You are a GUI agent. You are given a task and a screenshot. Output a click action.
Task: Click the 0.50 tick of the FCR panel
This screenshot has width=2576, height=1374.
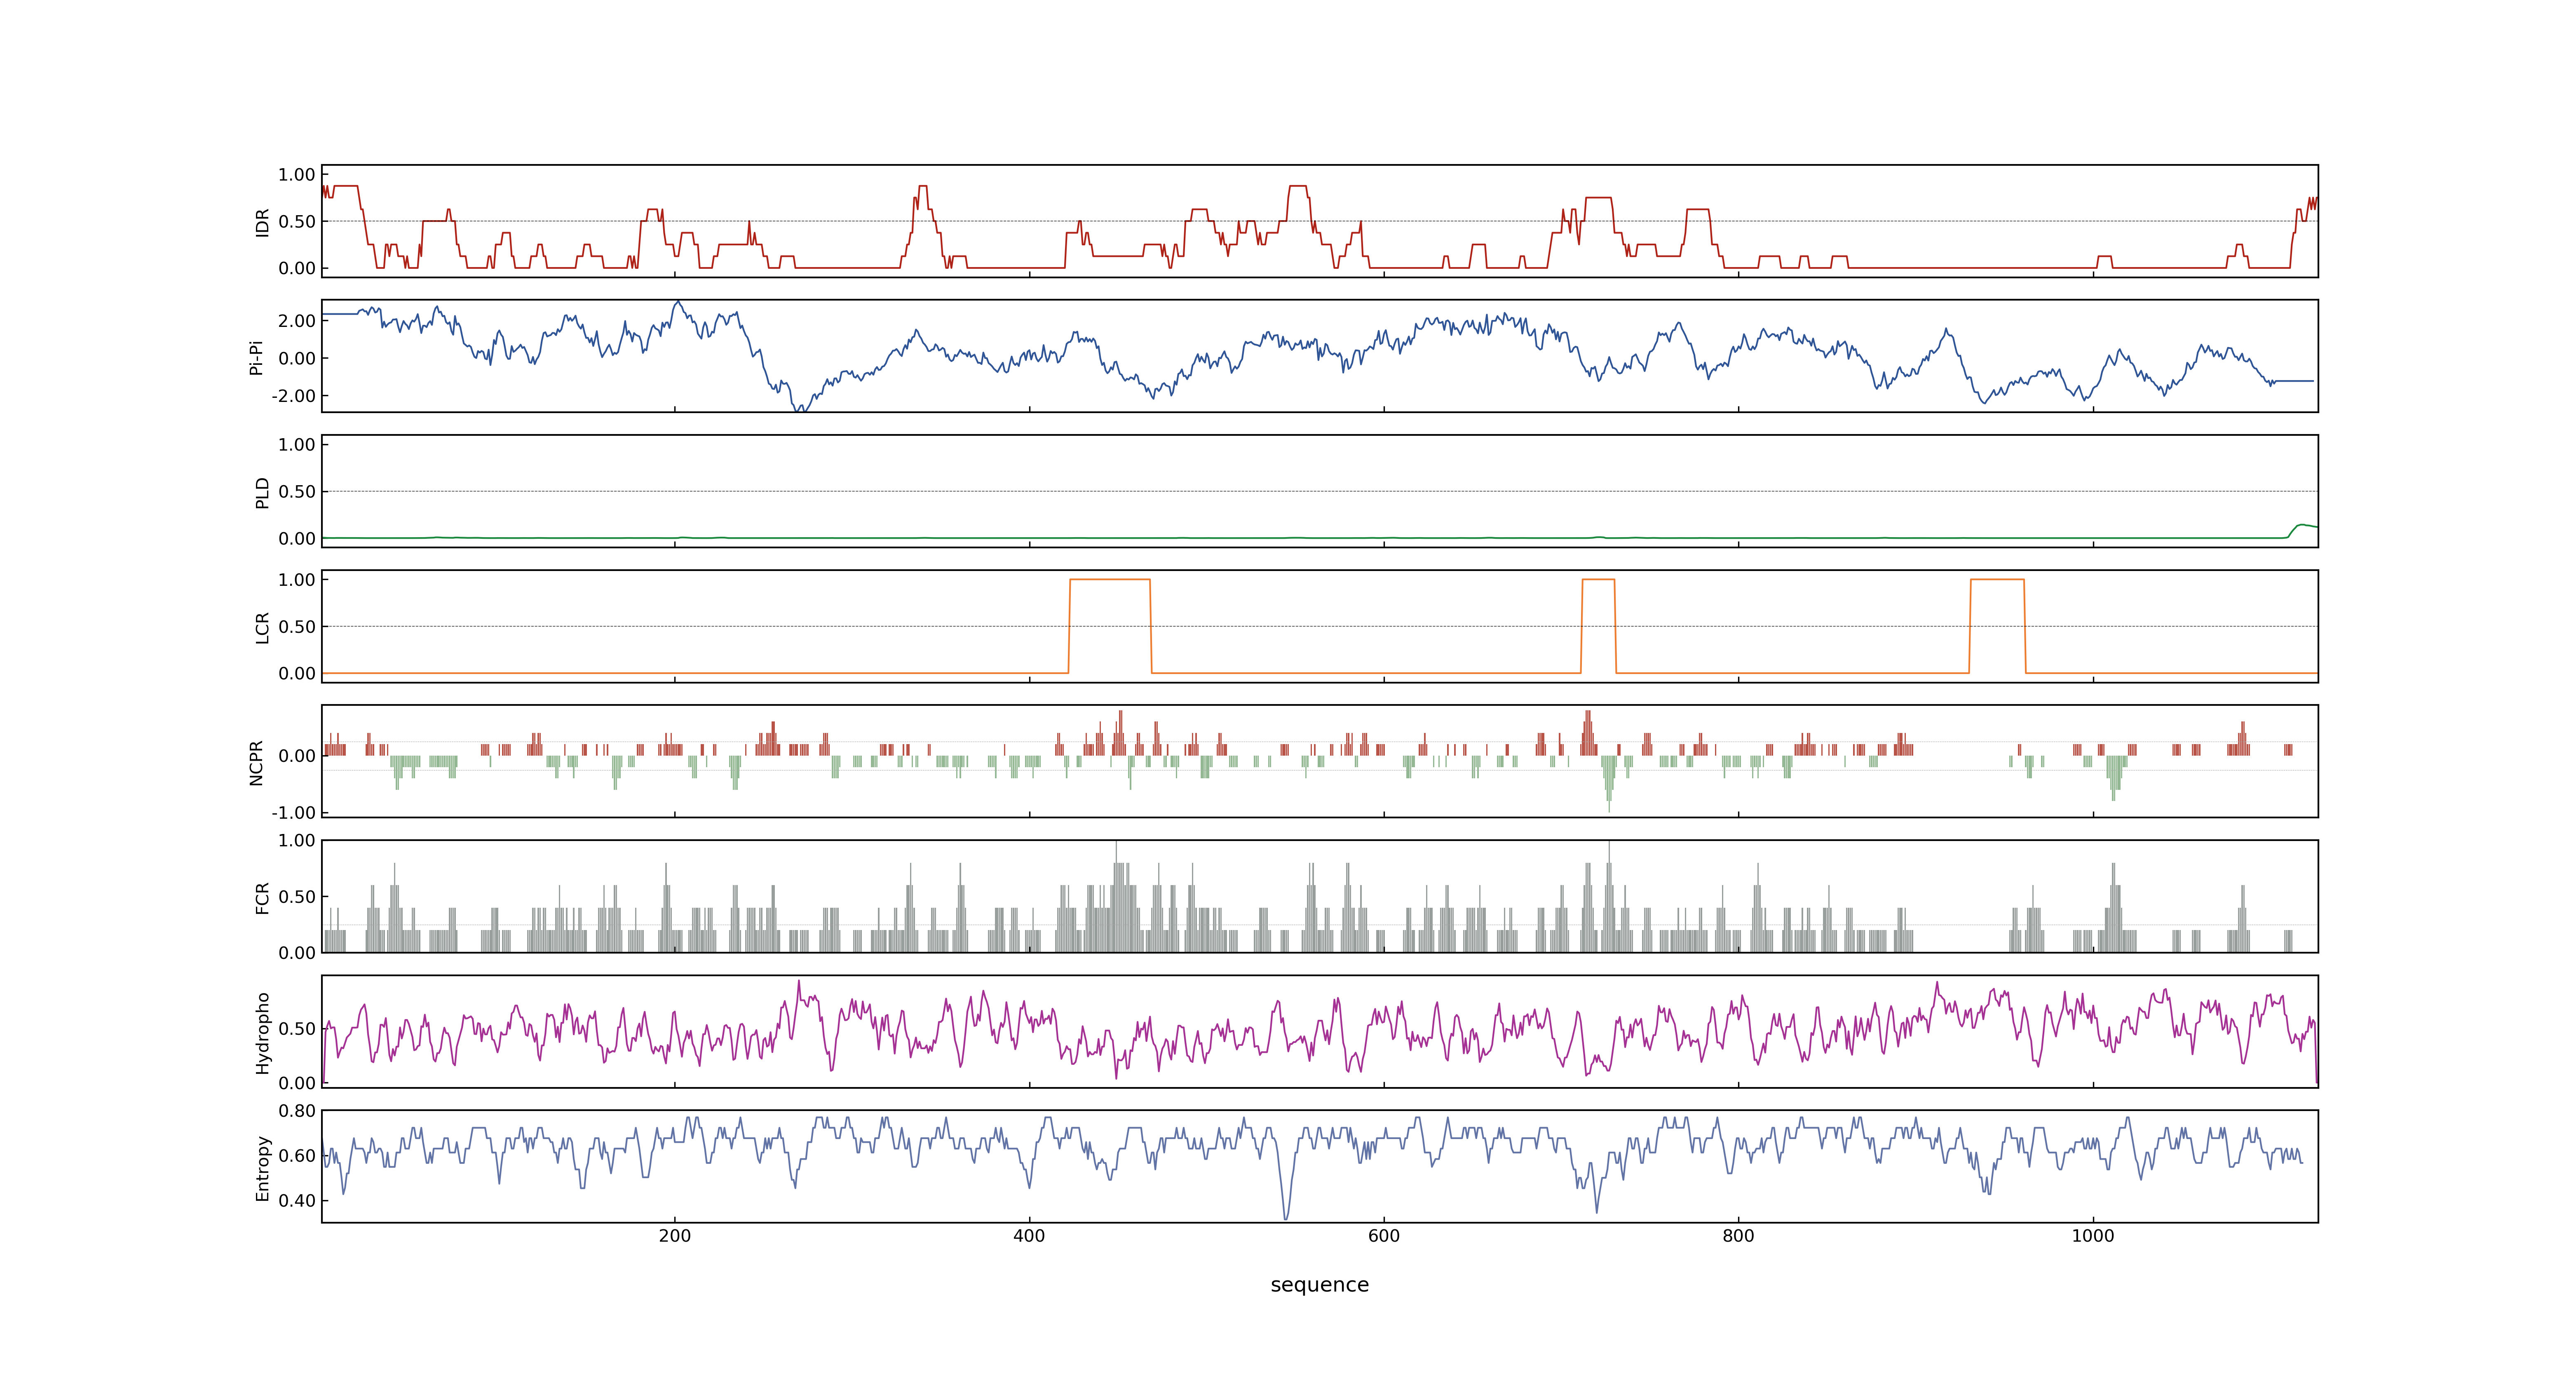pos(297,897)
